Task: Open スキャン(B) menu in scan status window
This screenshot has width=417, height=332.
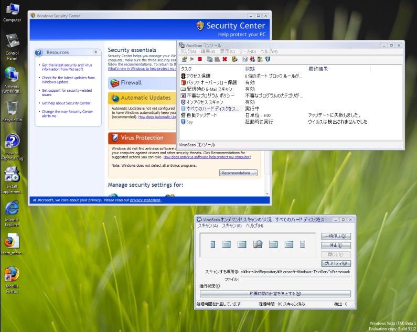Action: (232, 226)
